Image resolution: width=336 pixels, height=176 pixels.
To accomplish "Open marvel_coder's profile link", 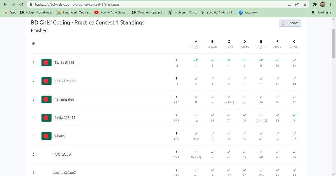I will (x=65, y=81).
